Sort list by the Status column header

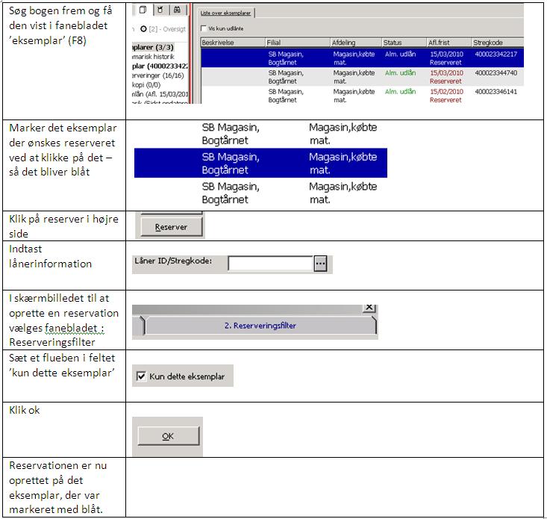[x=402, y=43]
